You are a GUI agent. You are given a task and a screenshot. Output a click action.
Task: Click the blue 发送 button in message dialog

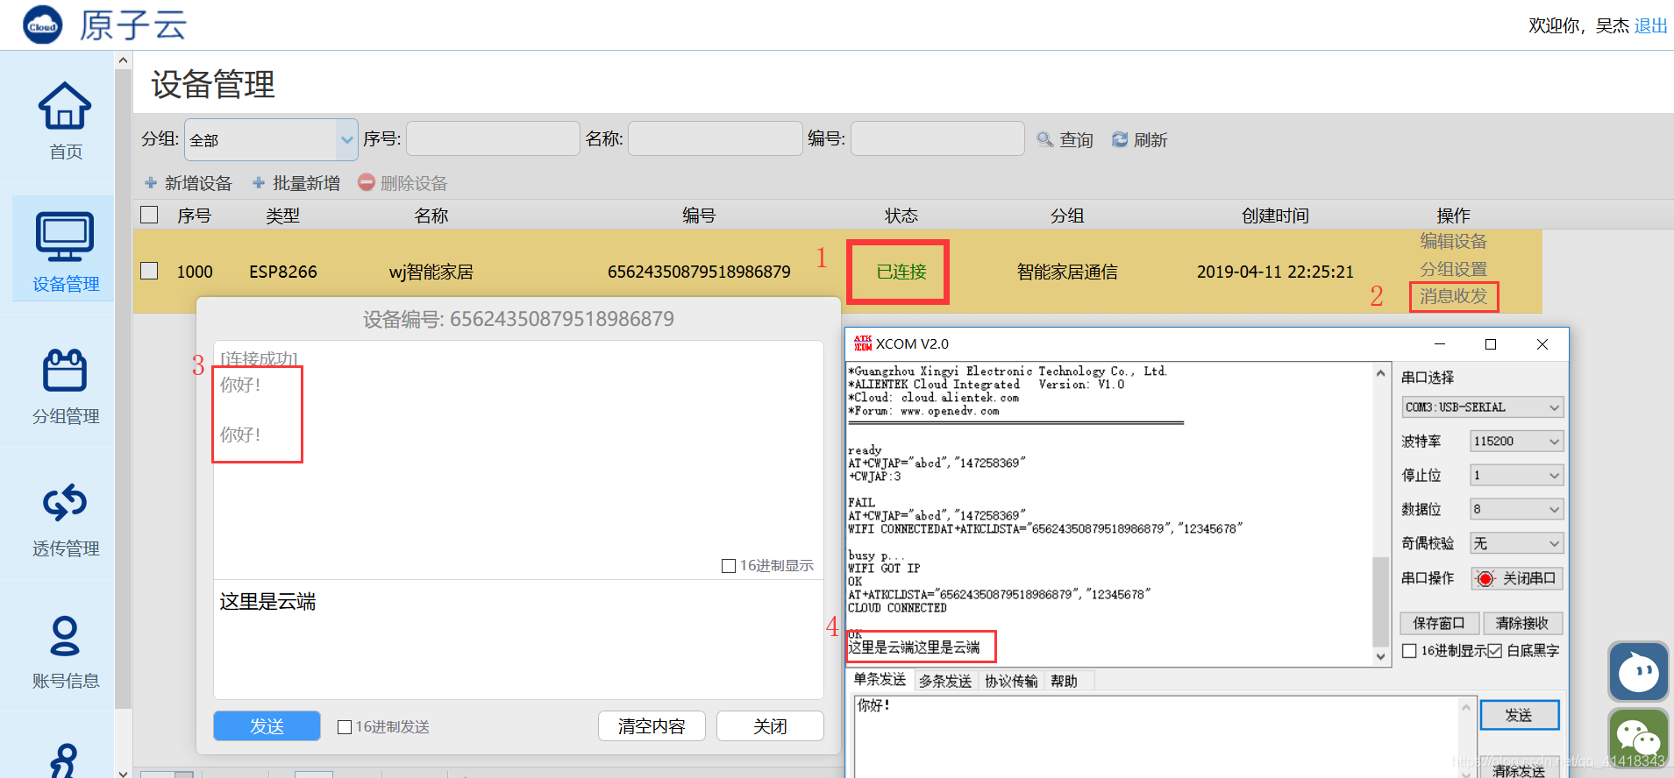pos(267,726)
